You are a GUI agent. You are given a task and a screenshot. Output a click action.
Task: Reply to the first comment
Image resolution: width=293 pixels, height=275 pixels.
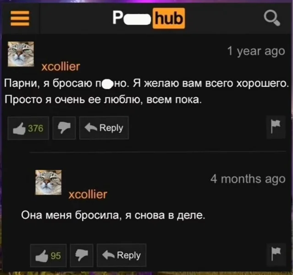pyautogui.click(x=104, y=128)
